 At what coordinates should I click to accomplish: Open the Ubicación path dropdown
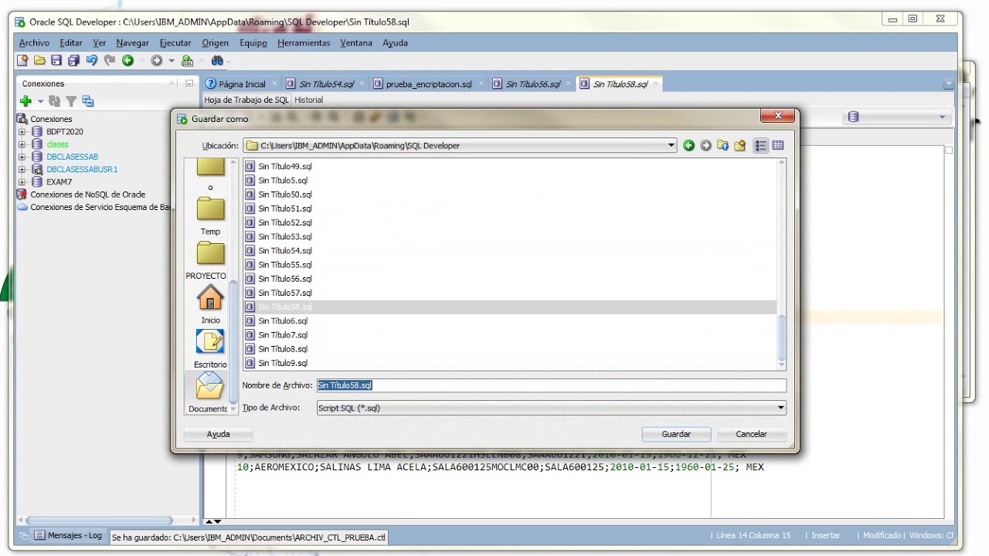pyautogui.click(x=671, y=145)
